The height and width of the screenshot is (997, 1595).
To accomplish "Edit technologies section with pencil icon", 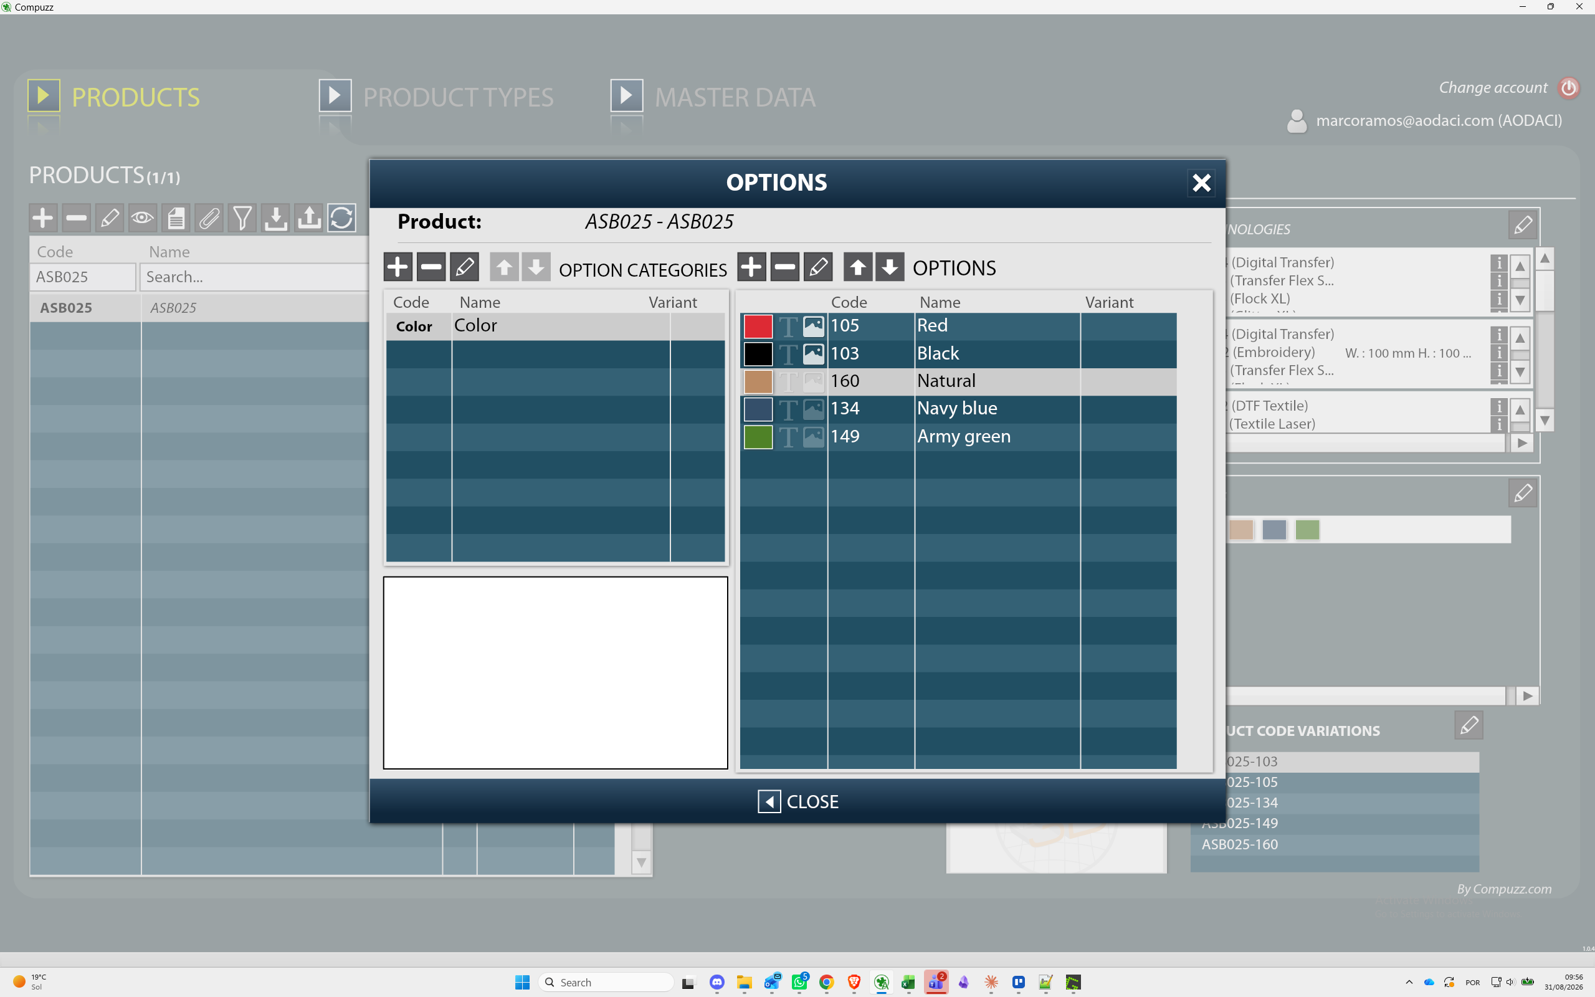I will click(1523, 225).
